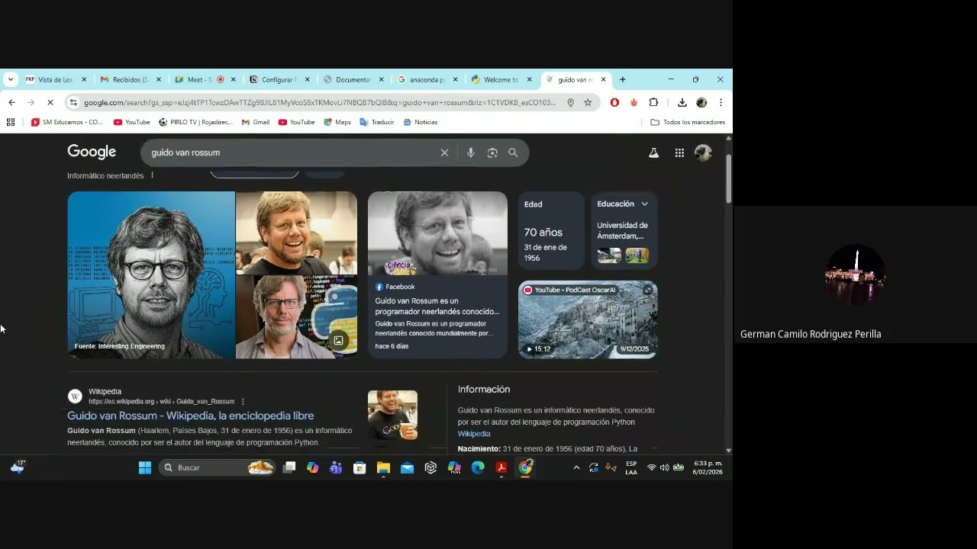Open Todos los marcadores folder

687,122
